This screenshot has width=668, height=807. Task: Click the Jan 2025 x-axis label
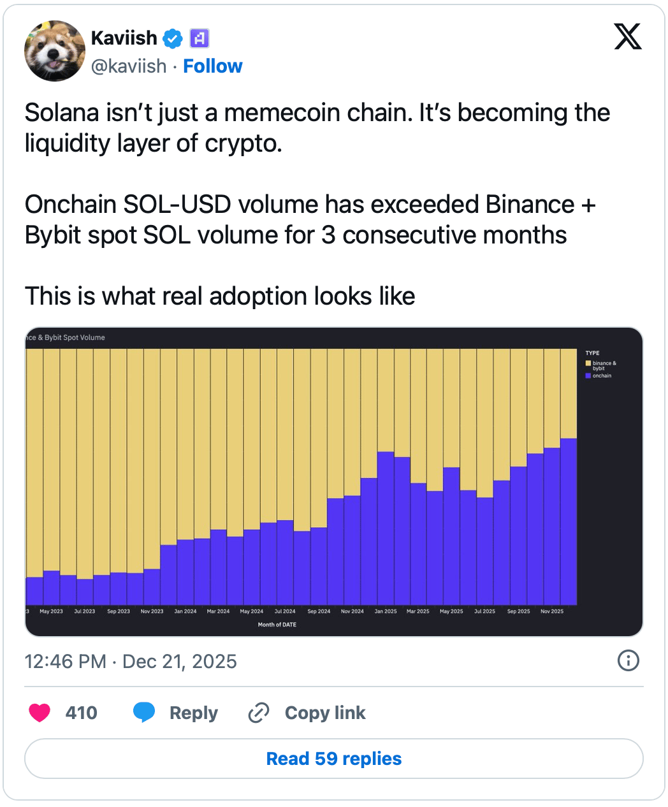point(386,611)
